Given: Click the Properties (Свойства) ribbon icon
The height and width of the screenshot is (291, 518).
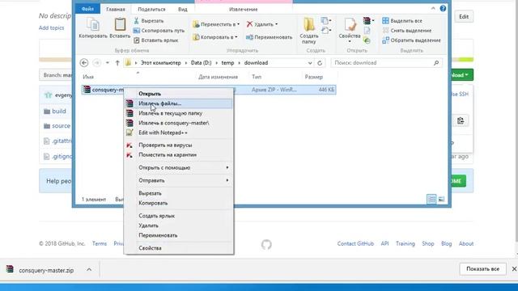Looking at the screenshot, I should tap(350, 25).
